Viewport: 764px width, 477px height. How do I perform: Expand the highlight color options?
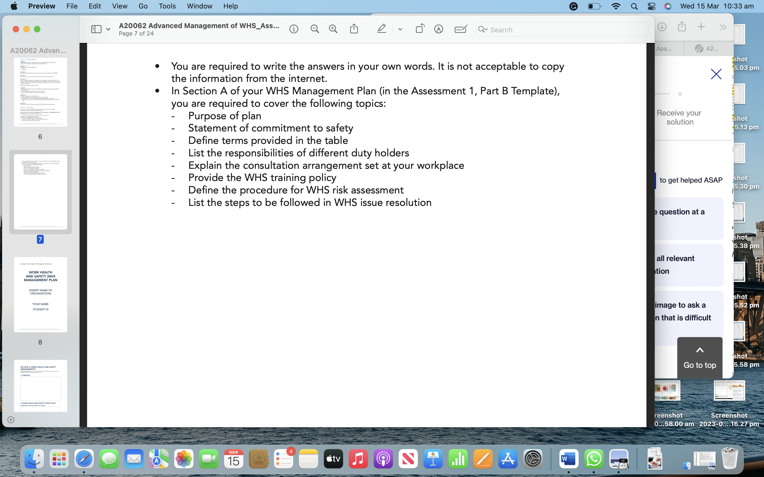click(x=400, y=29)
